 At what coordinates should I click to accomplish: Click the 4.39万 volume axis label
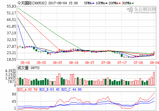click(11, 71)
